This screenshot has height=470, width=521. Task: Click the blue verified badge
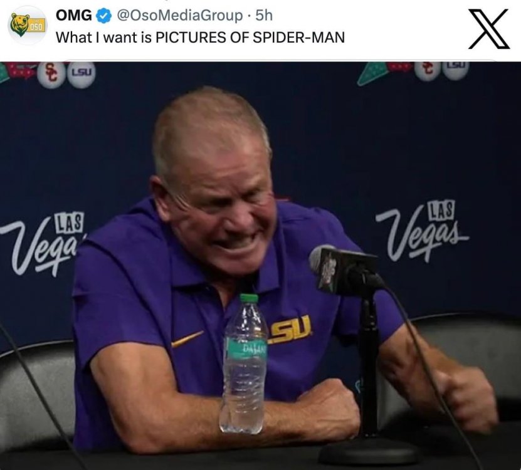104,16
